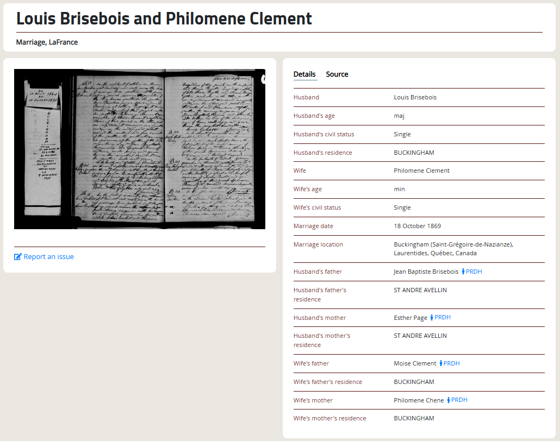Click the marriage date 18 October 1869
This screenshot has height=441, width=560.
418,226
